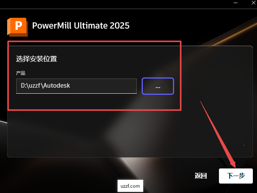Click the small red dash mark in panel
This screenshot has height=193, width=257.
(x=244, y=145)
